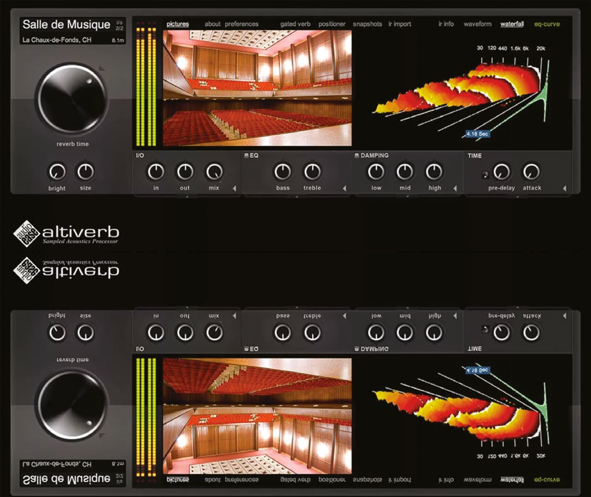Click the upright 20k frequency label
Viewport: 591px width, 497px height.
coord(541,48)
